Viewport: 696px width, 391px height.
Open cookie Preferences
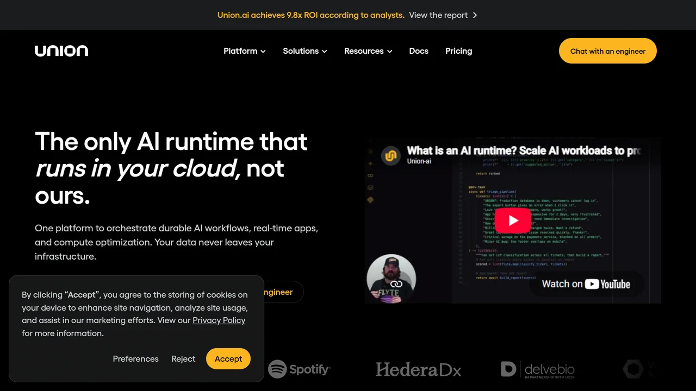click(136, 359)
